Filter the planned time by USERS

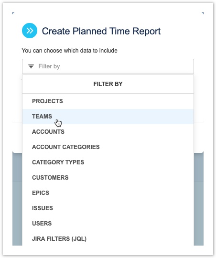(x=108, y=224)
